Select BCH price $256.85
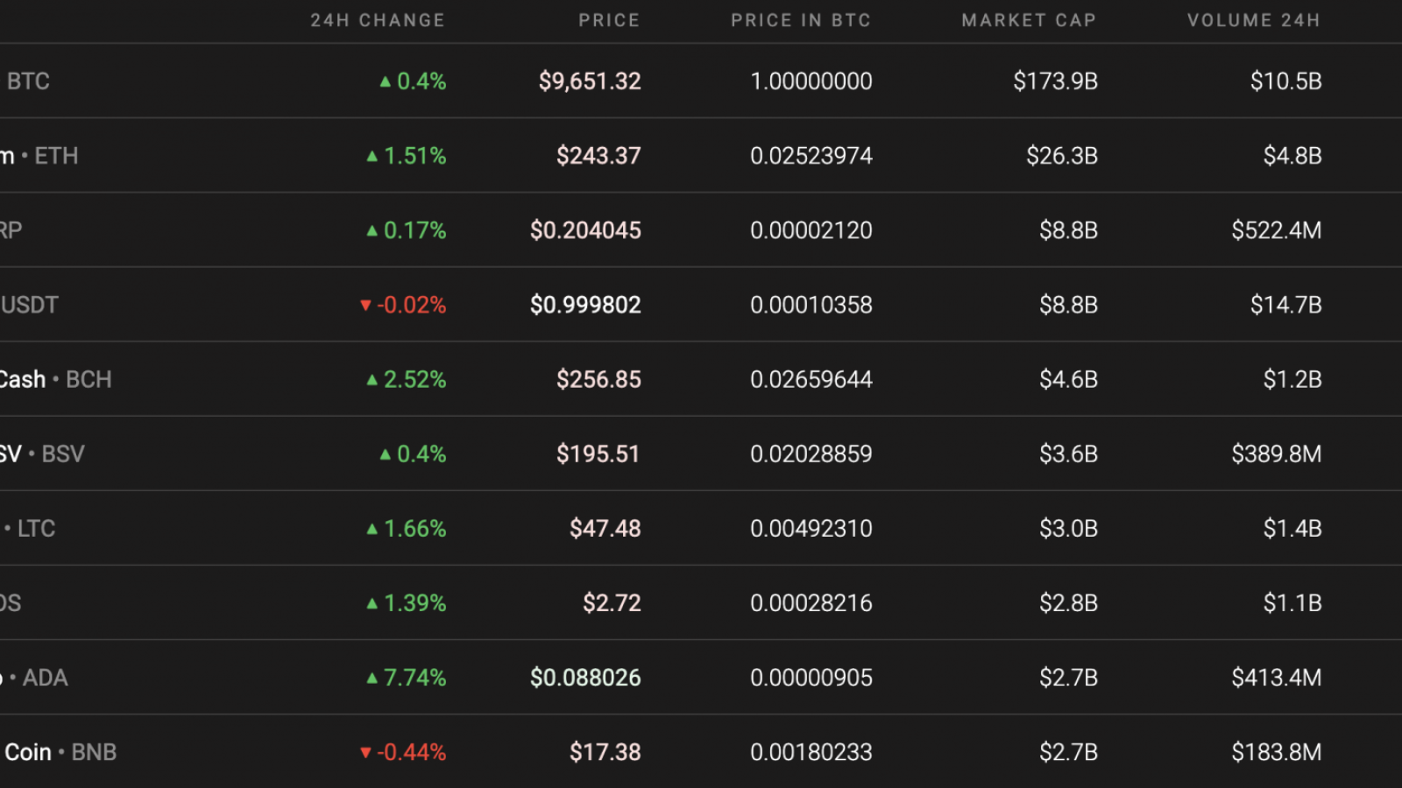 coord(598,379)
